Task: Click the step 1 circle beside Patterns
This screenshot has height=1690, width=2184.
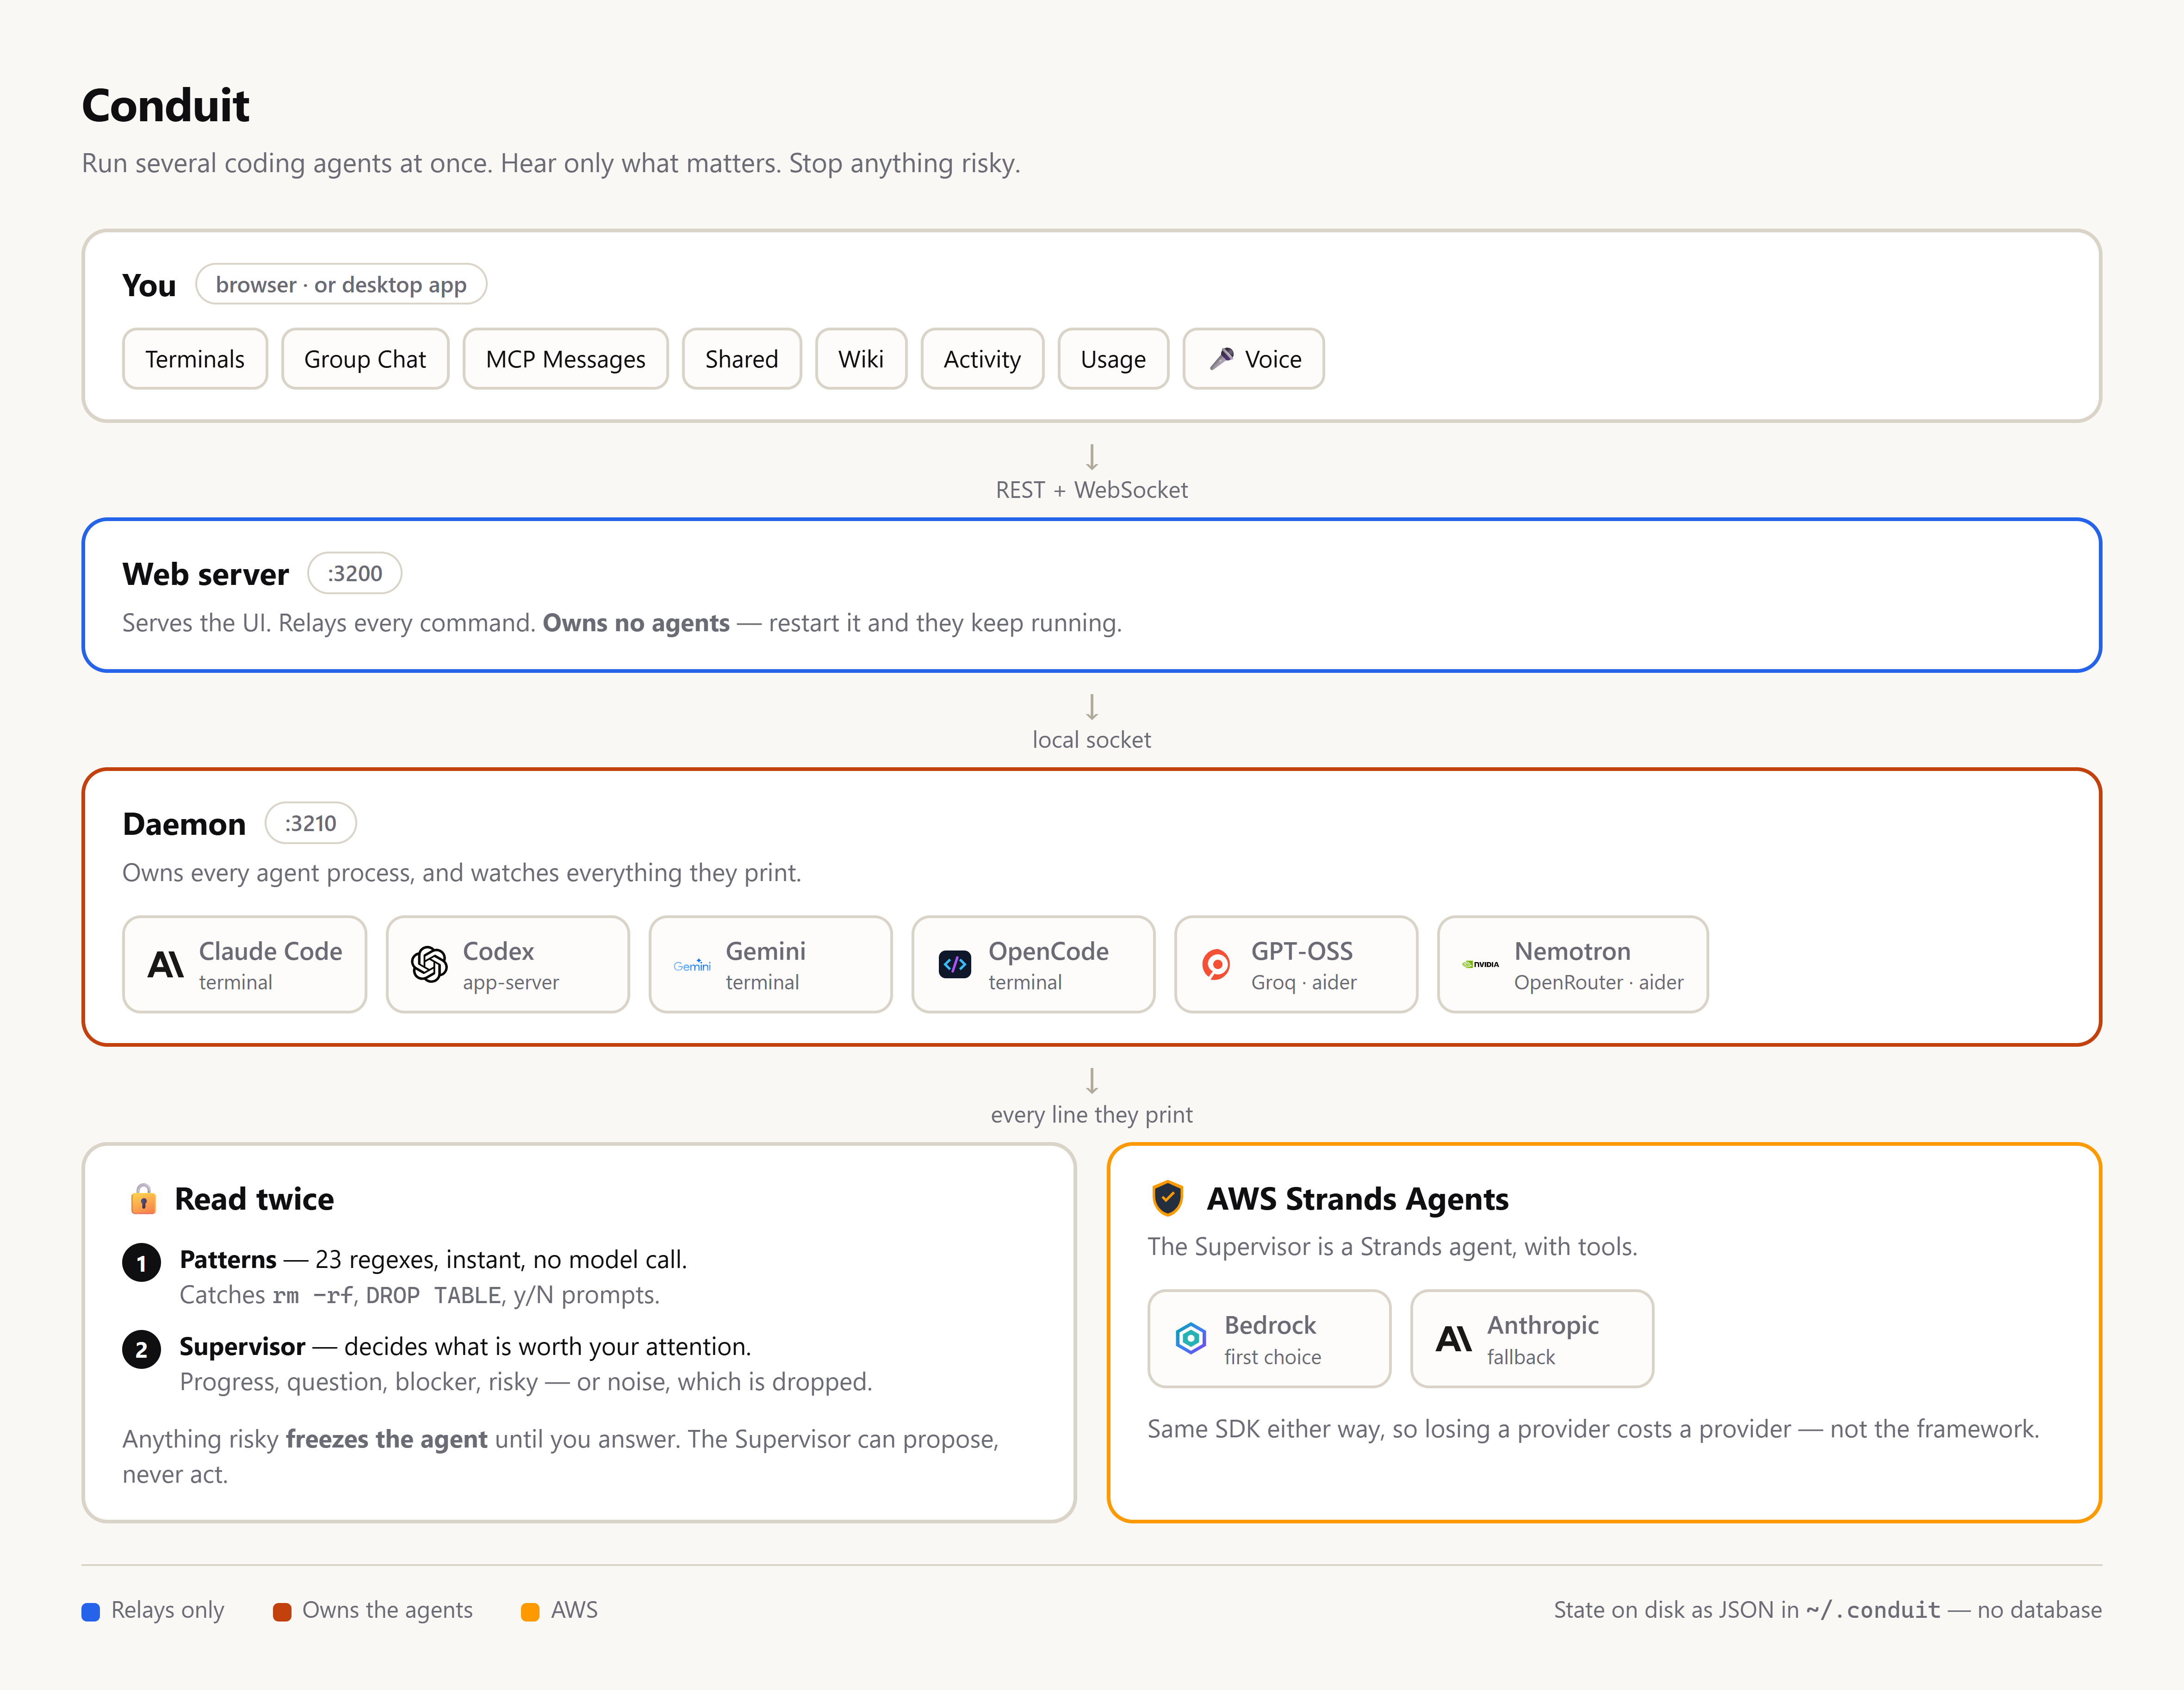Action: click(x=141, y=1262)
